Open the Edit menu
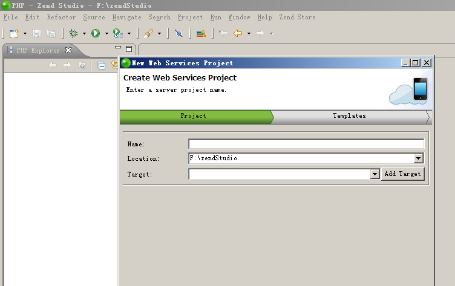455x286 pixels. 32,18
